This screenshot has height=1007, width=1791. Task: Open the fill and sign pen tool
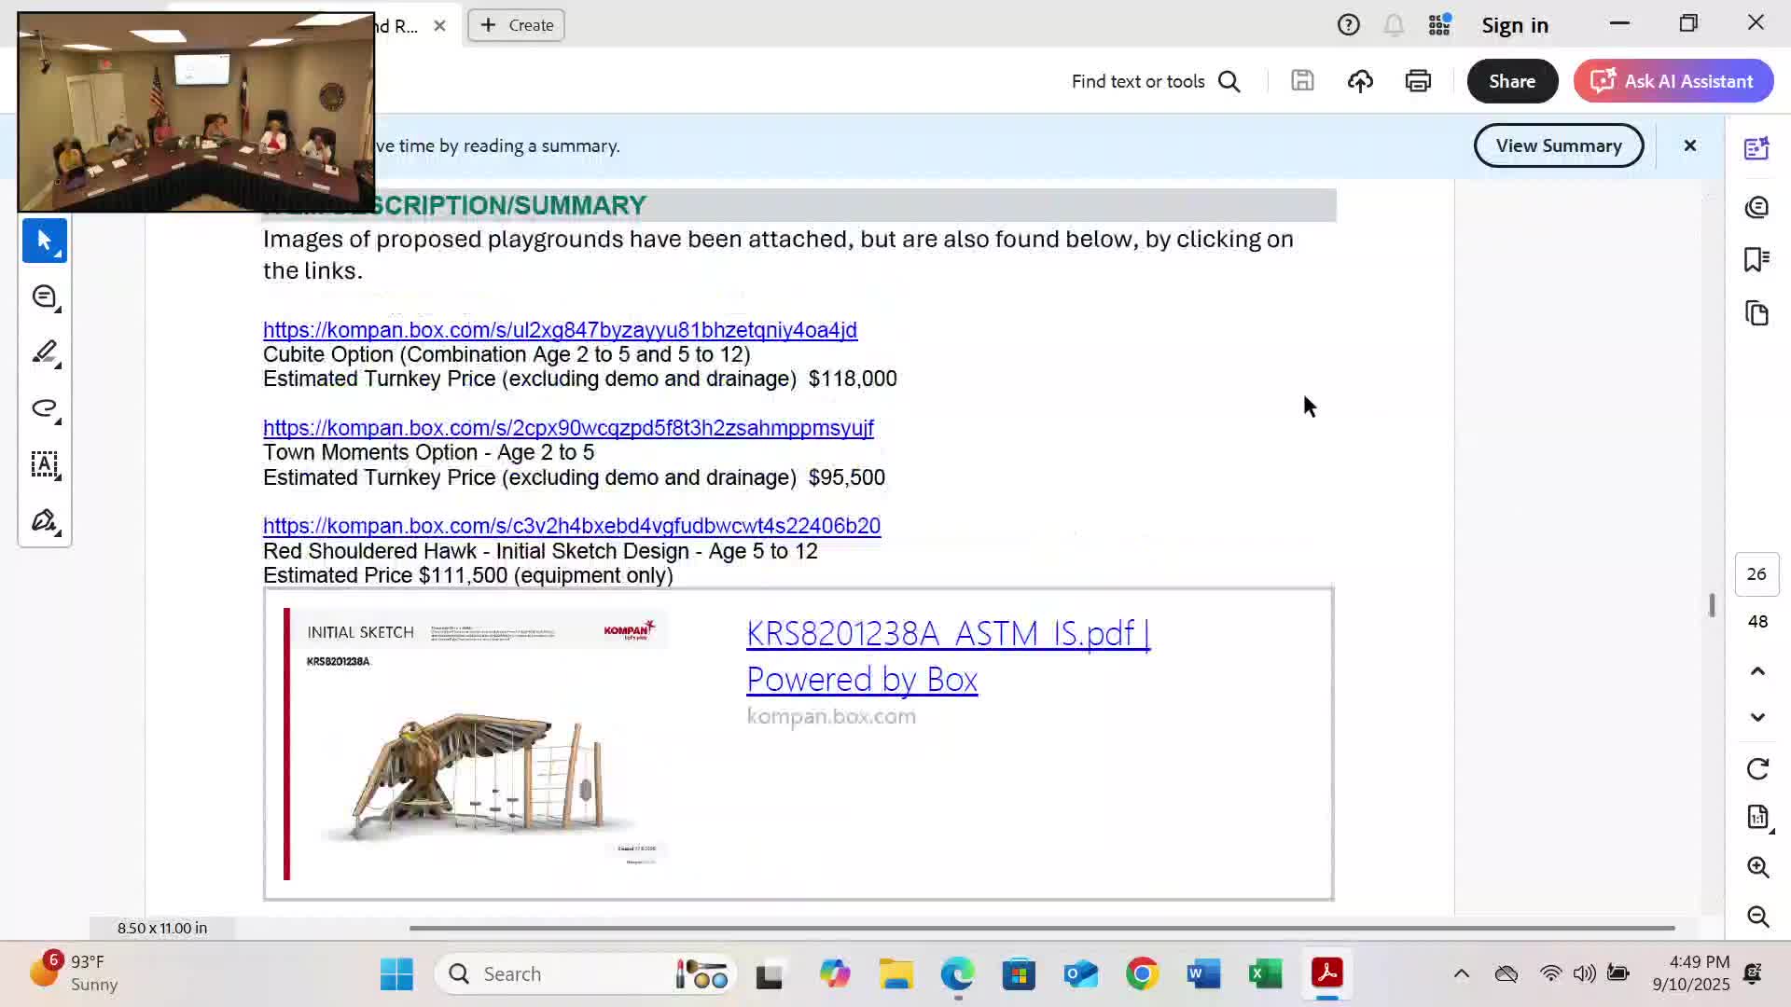click(x=44, y=520)
